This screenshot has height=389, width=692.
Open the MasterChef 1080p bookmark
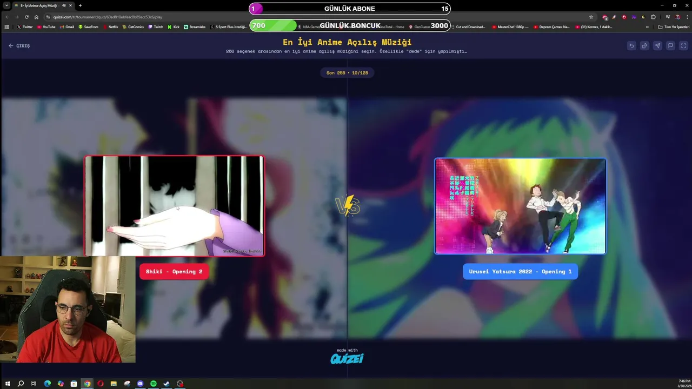point(510,26)
